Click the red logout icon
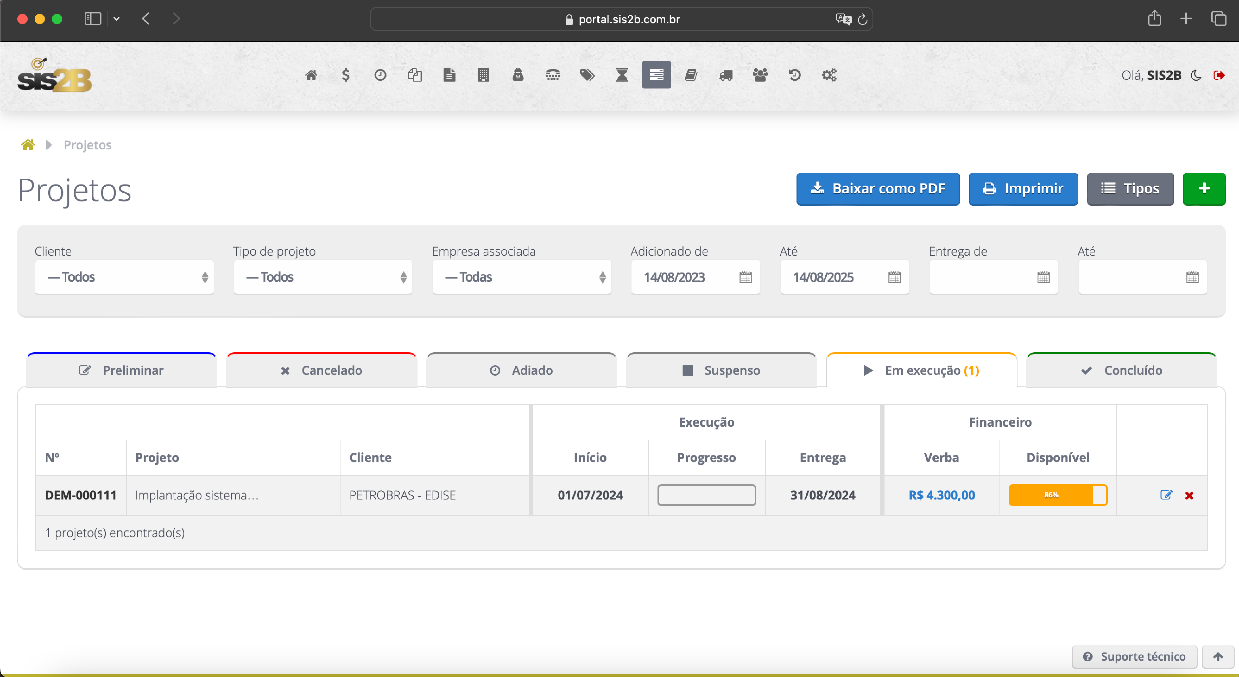Image resolution: width=1239 pixels, height=677 pixels. pyautogui.click(x=1219, y=75)
